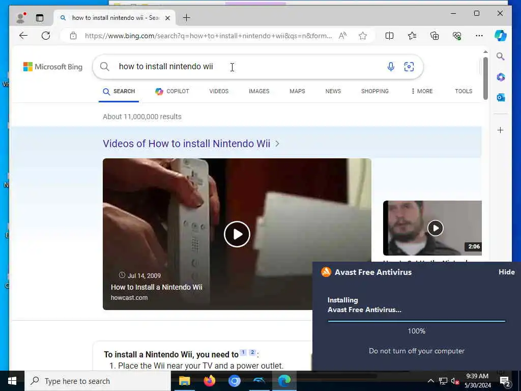Customize sidebar with plus button
This screenshot has width=521, height=391.
tap(501, 130)
